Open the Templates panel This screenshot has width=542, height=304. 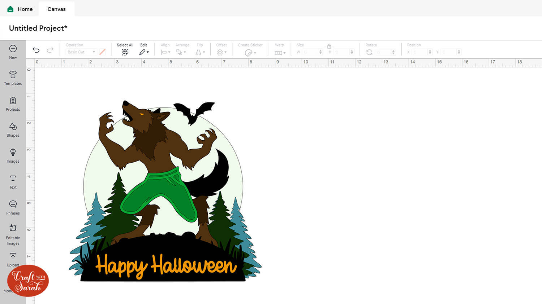[13, 78]
